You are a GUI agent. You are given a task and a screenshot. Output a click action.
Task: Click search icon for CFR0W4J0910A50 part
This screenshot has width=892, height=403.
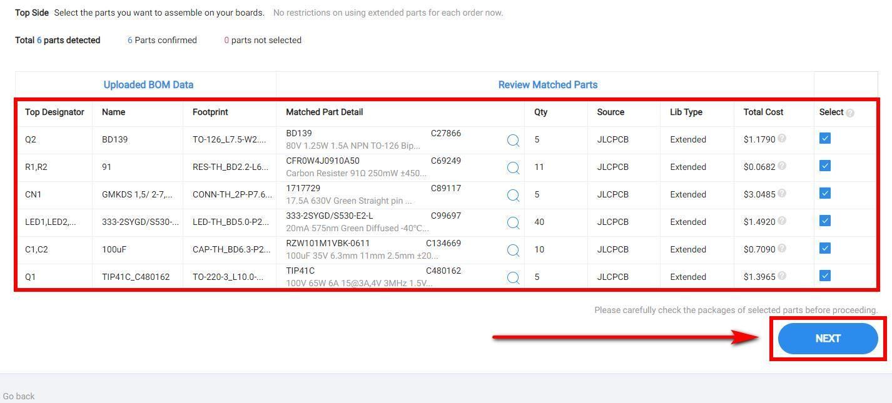513,168
